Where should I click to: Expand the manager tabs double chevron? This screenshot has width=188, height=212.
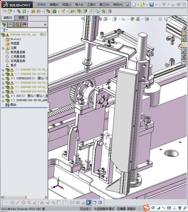45,25
